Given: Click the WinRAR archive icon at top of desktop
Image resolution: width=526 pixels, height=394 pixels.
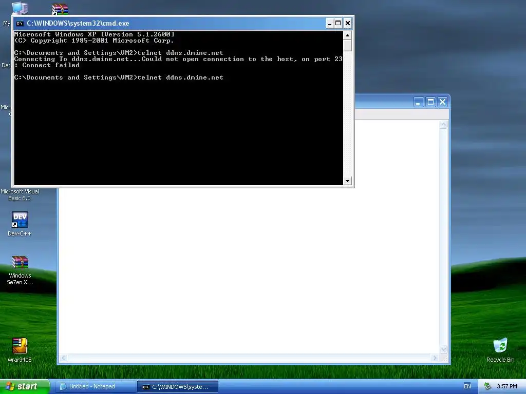Looking at the screenshot, I should [x=60, y=9].
